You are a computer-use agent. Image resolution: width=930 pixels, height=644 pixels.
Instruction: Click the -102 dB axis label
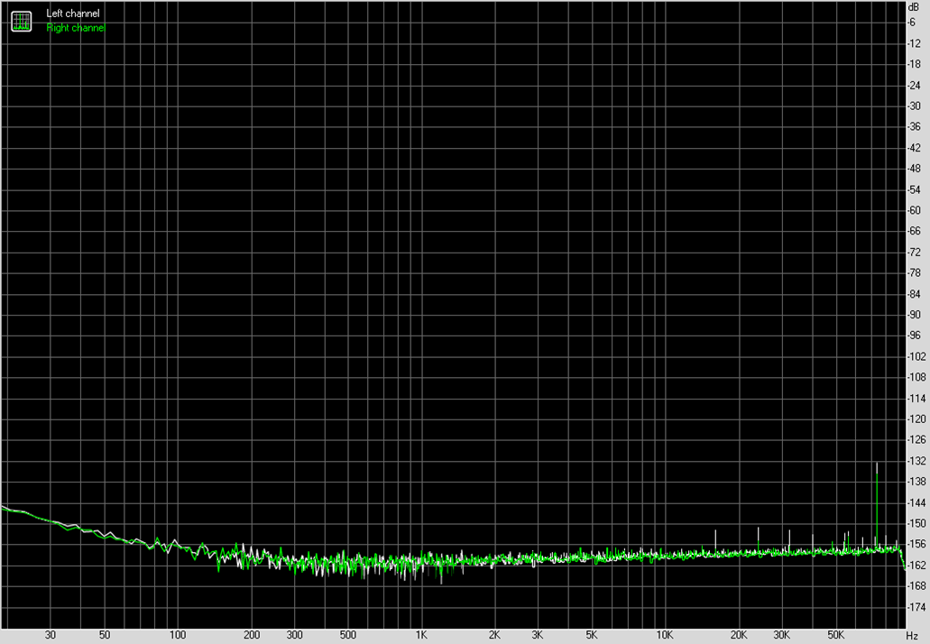click(x=916, y=356)
